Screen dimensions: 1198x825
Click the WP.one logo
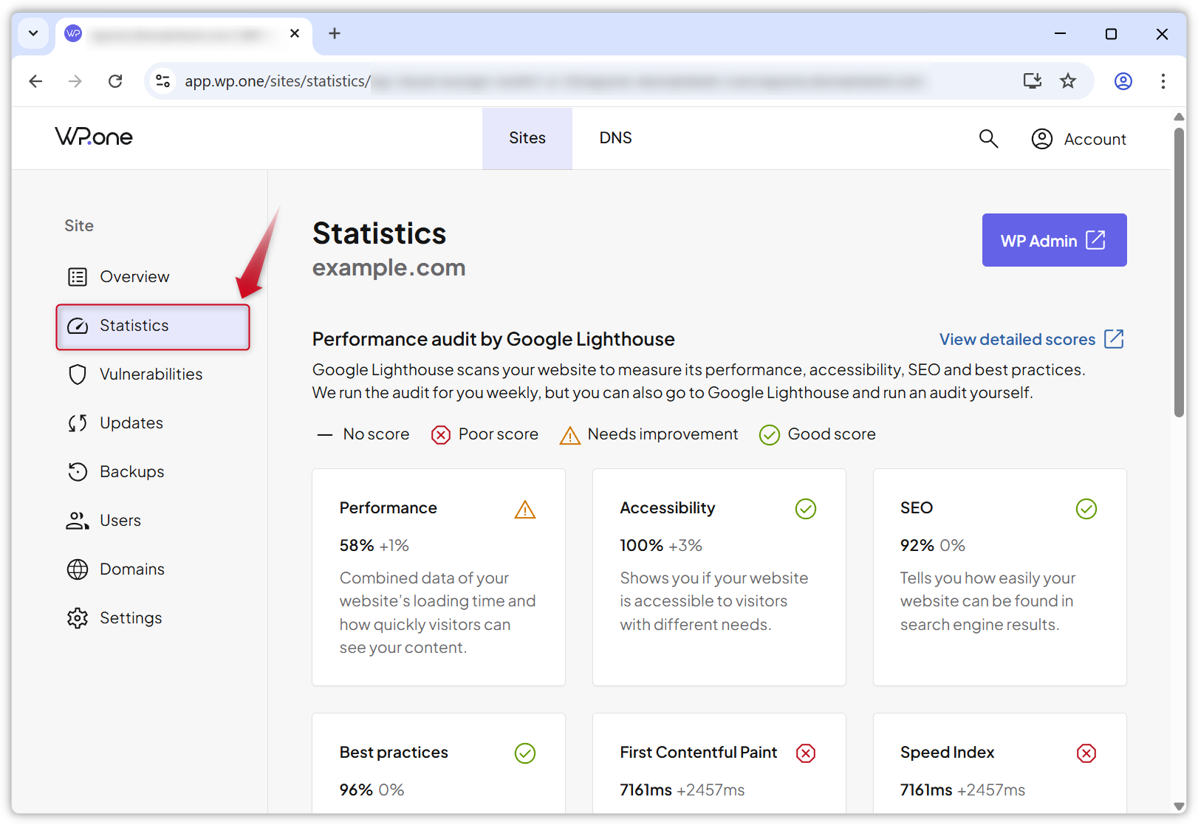click(x=94, y=137)
